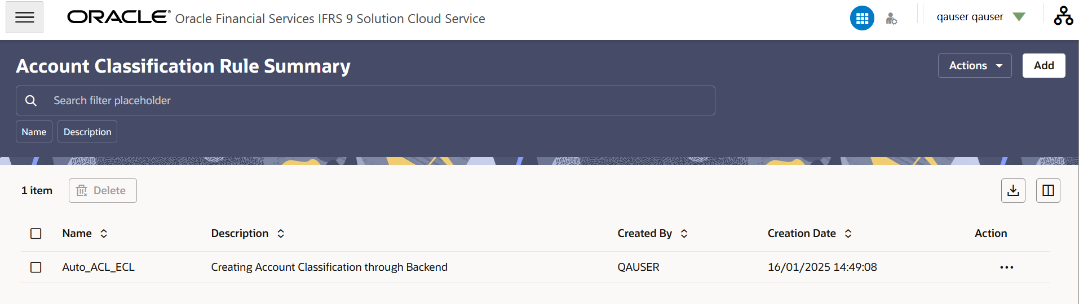Expand the Actions dropdown

click(x=975, y=66)
